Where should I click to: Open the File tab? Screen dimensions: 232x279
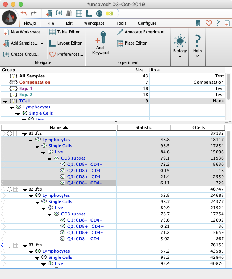click(51, 23)
